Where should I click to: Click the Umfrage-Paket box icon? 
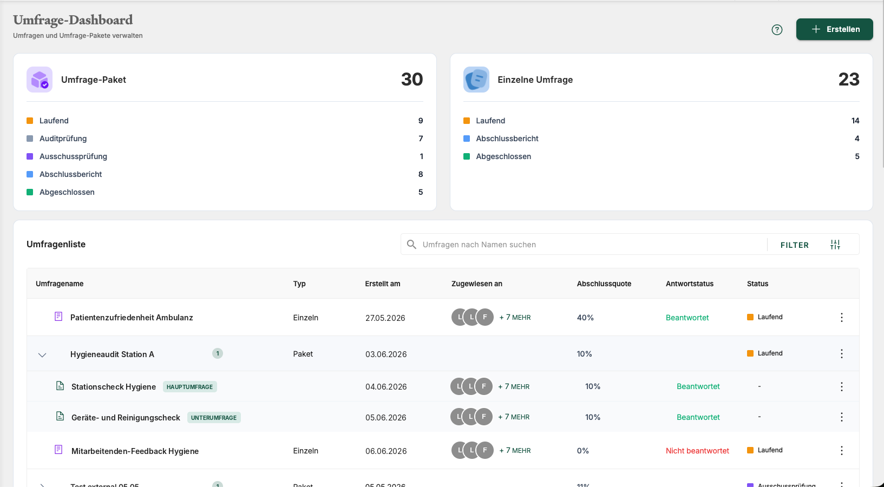click(x=40, y=80)
